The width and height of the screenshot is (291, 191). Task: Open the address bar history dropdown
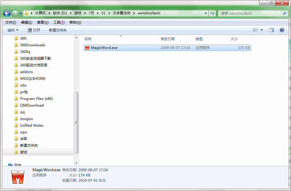[206, 13]
